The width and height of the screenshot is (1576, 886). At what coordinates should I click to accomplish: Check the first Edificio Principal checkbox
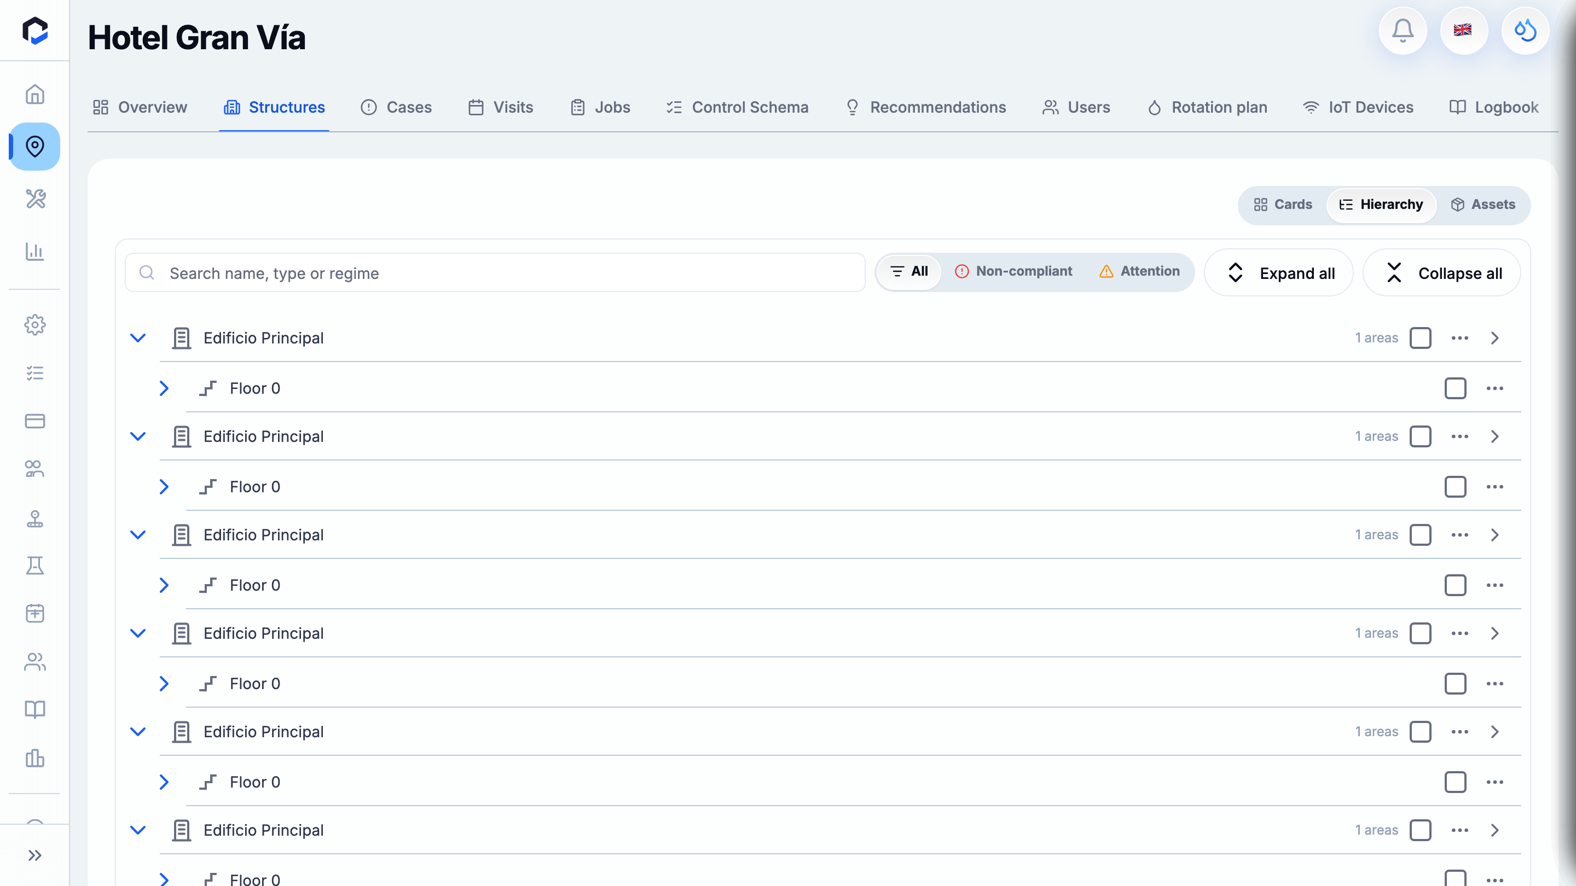click(x=1420, y=338)
